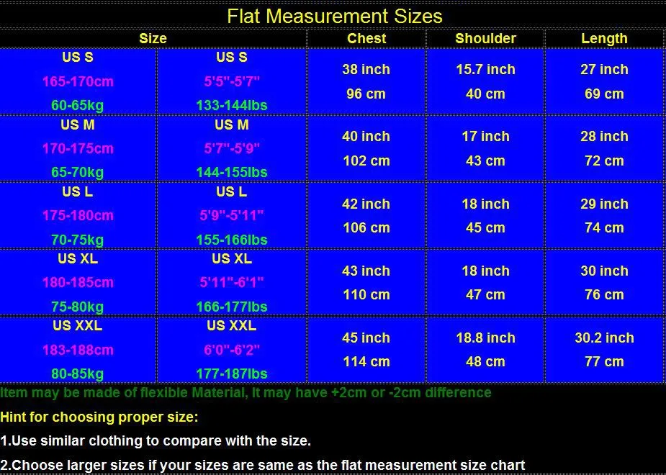Select the '28 inch' length value

point(604,136)
